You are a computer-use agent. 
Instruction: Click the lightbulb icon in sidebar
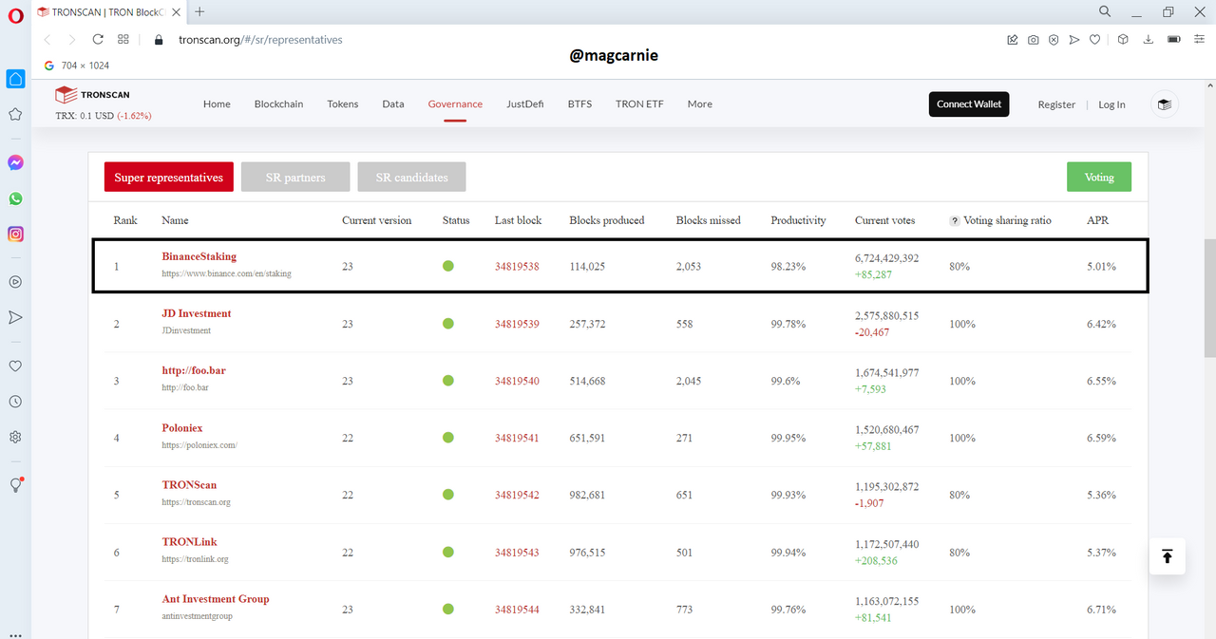pos(15,484)
